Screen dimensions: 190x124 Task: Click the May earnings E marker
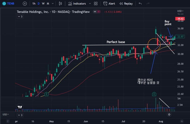click(46, 94)
